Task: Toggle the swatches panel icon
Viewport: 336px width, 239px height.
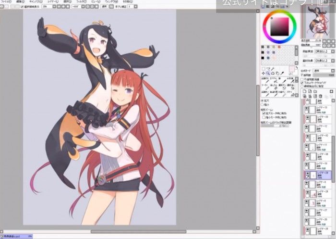Action: point(282,7)
